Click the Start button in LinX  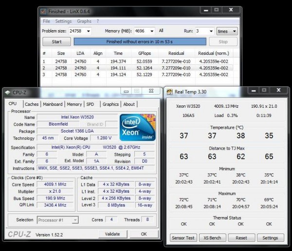56,42
